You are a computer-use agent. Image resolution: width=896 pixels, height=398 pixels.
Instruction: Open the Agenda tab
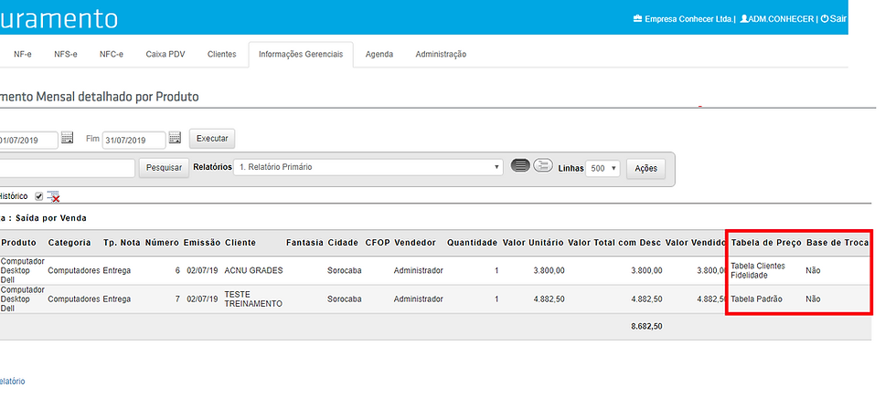379,54
